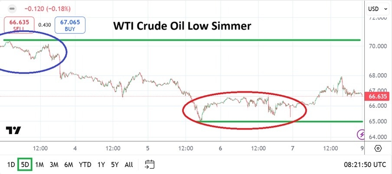392x174 pixels.
Task: Collapse the chart legend with the minus icon
Action: (12, 9)
